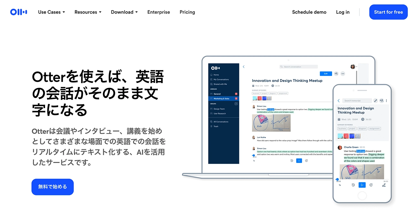Open the vertical three-dot menu on the phone
Screen dimensions: 418x214
click(x=386, y=101)
